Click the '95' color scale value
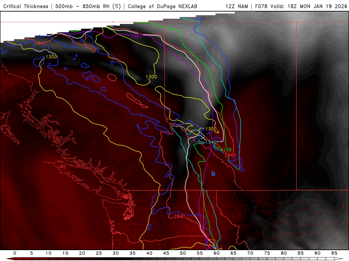Viewport: 349px width, 261px height. (334, 253)
